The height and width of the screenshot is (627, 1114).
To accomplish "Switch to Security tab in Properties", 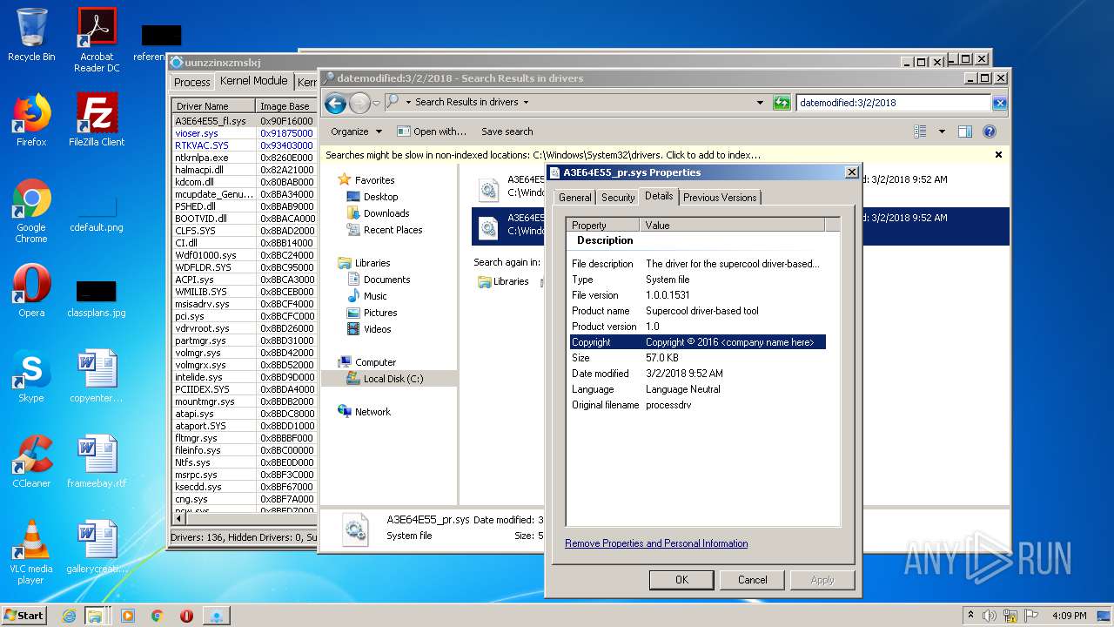I will click(618, 198).
